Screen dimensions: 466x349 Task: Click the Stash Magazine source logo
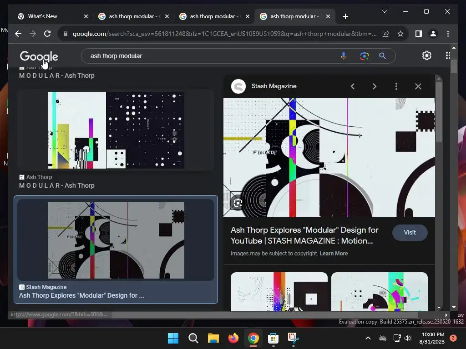pyautogui.click(x=238, y=86)
